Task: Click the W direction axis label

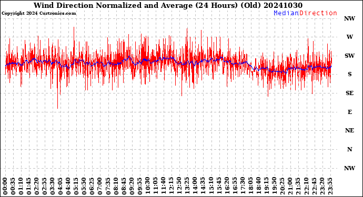Action: tap(349, 37)
